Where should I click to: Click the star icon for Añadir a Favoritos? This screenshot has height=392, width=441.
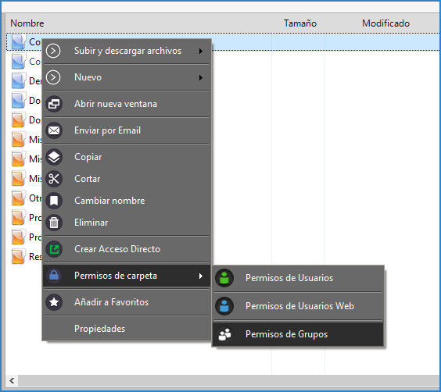(x=54, y=302)
